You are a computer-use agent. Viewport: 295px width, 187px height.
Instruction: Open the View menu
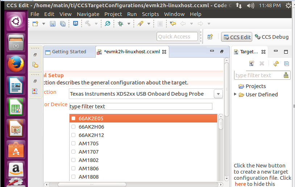(66, 14)
